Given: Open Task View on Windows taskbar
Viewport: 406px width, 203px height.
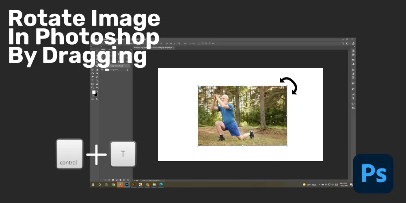Looking at the screenshot, I should pyautogui.click(x=106, y=185).
